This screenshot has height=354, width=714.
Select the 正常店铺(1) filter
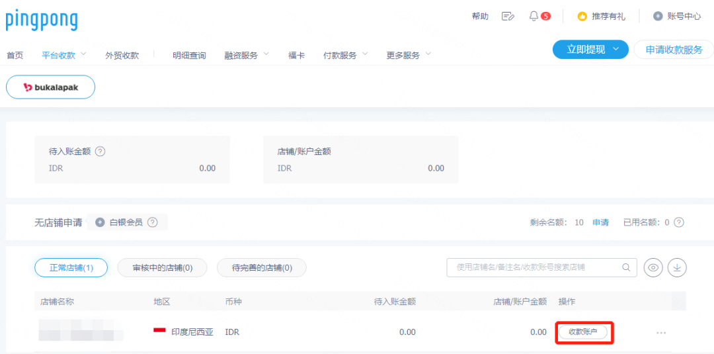pos(71,268)
